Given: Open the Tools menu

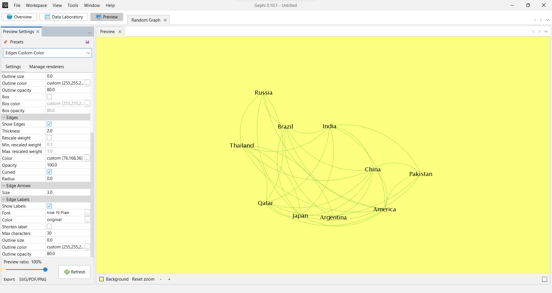Looking at the screenshot, I should [x=73, y=5].
